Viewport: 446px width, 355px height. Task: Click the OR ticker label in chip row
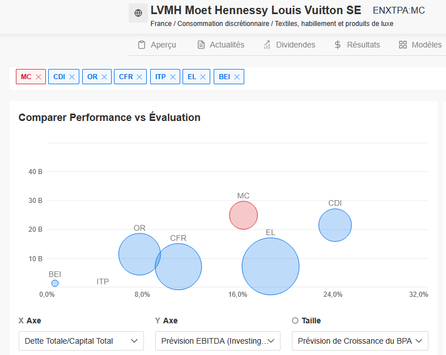[x=92, y=77]
